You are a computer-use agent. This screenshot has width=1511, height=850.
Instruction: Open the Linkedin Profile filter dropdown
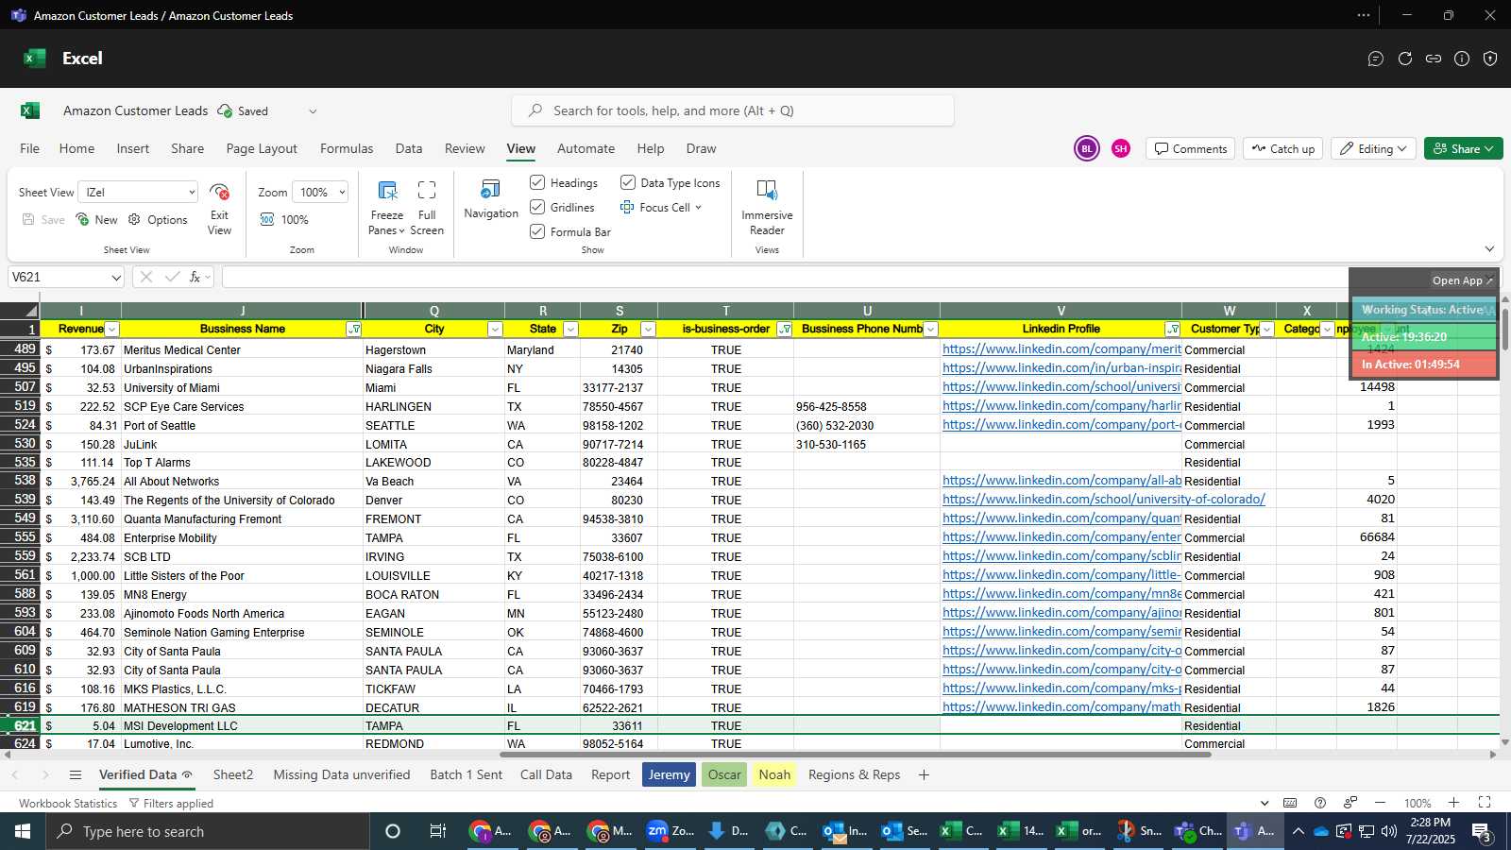1172,330
